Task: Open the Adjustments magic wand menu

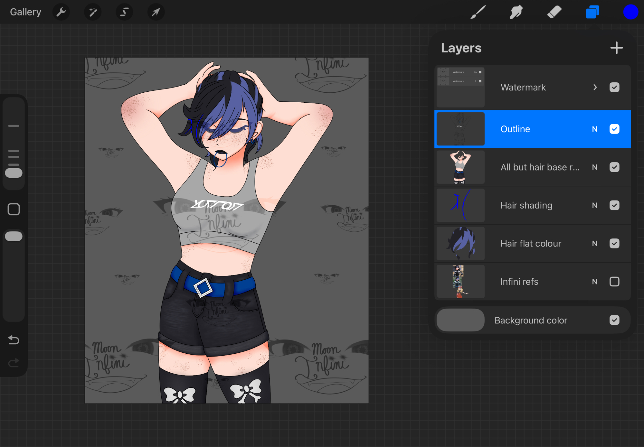Action: coord(93,12)
